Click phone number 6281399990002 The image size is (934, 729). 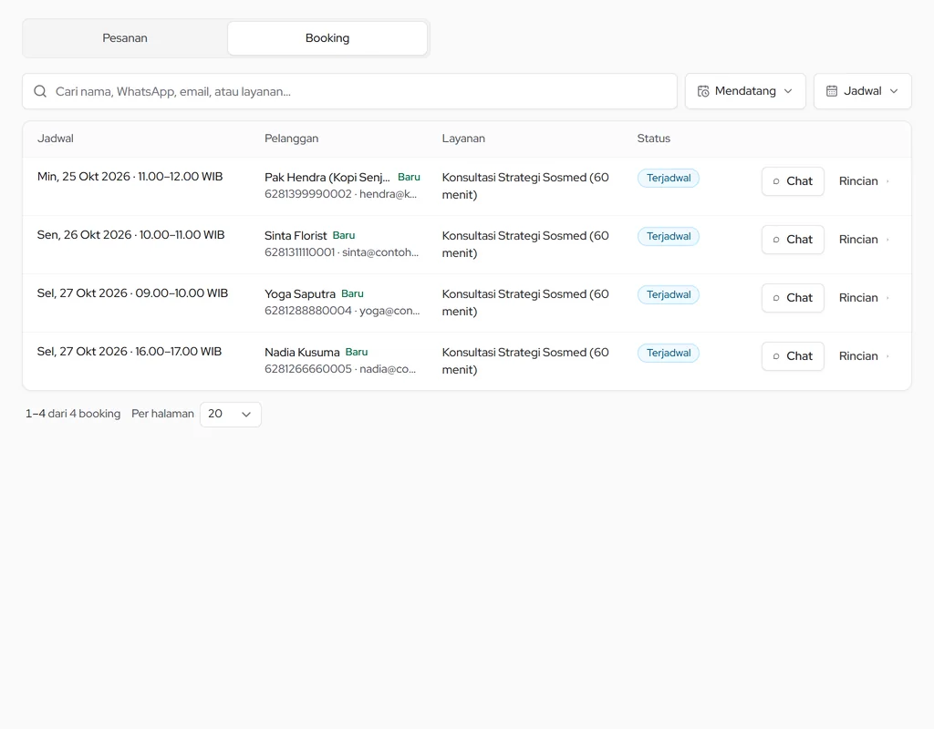coord(308,194)
